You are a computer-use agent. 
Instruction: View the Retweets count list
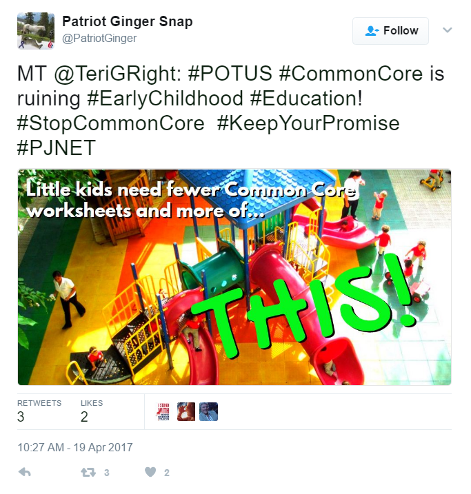pyautogui.click(x=39, y=411)
